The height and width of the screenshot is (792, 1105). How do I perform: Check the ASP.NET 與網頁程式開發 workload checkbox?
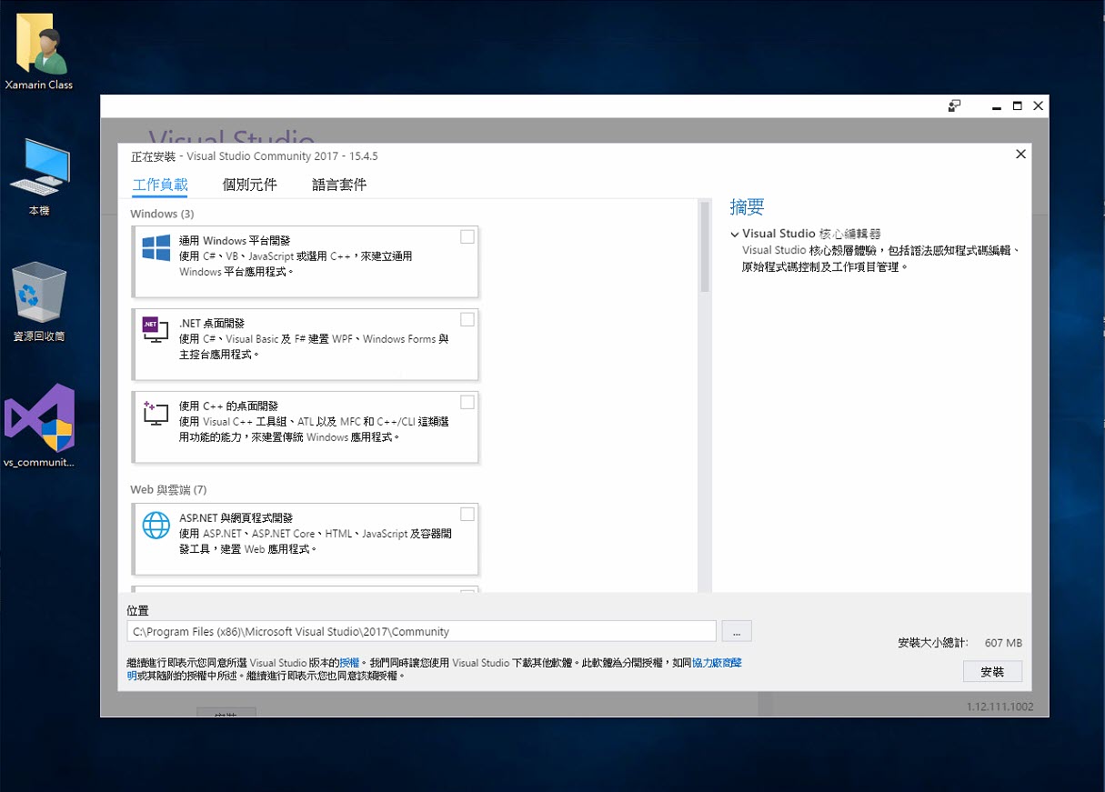(x=467, y=514)
